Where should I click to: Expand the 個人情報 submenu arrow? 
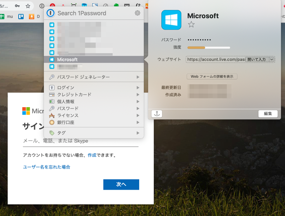(x=138, y=102)
